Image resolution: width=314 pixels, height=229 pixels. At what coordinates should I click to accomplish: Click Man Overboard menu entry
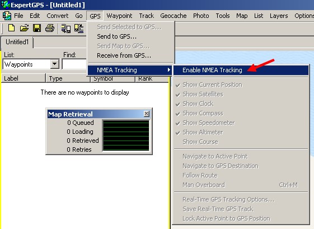241,185
